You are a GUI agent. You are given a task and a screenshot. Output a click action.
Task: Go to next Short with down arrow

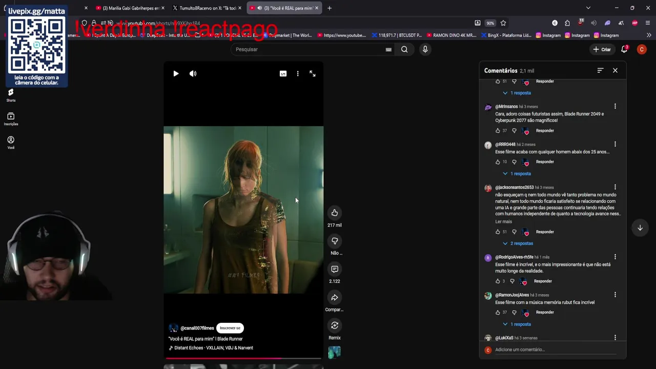[x=640, y=228]
